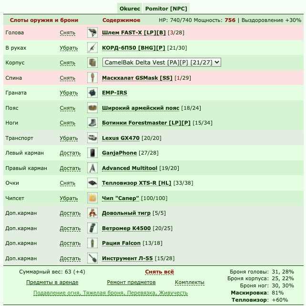Click Убрать for the Чипсет slot
The image size is (306, 306).
69,199
